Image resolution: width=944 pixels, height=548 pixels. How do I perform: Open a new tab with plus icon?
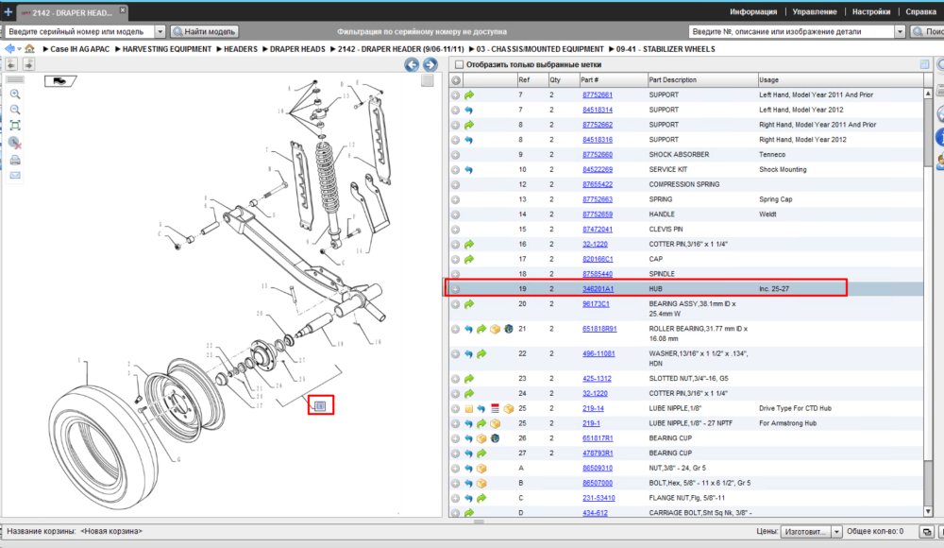(8, 11)
